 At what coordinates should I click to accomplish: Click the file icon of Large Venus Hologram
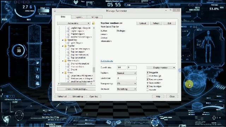69,75
